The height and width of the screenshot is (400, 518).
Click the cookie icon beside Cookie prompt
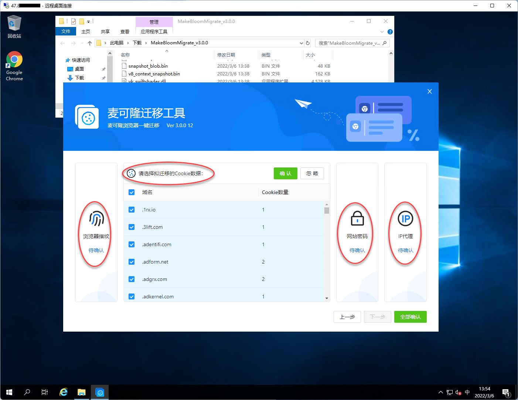tap(131, 173)
